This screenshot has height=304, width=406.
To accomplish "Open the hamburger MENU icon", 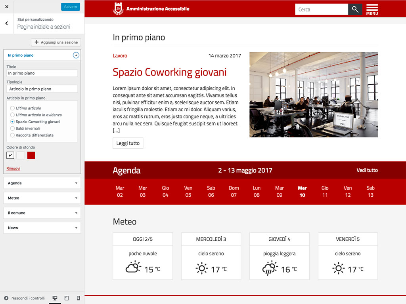I will click(372, 9).
